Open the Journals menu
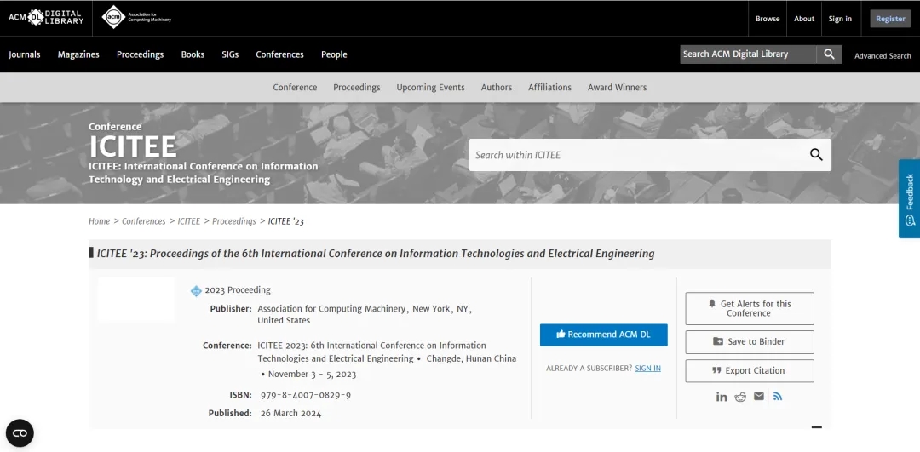The image size is (920, 452). click(25, 54)
